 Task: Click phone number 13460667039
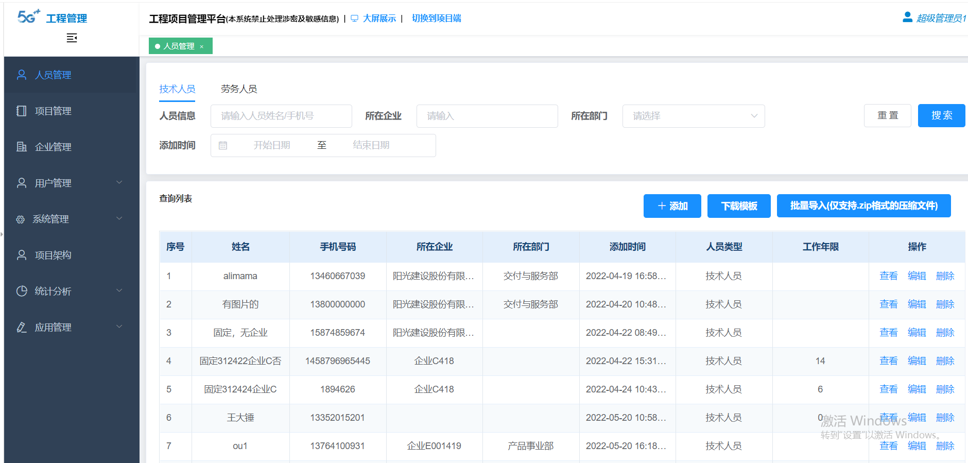338,276
